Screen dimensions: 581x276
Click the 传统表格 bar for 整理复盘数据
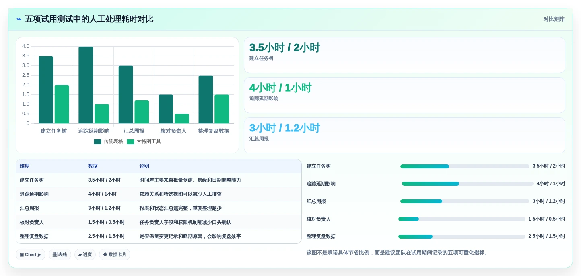206,99
